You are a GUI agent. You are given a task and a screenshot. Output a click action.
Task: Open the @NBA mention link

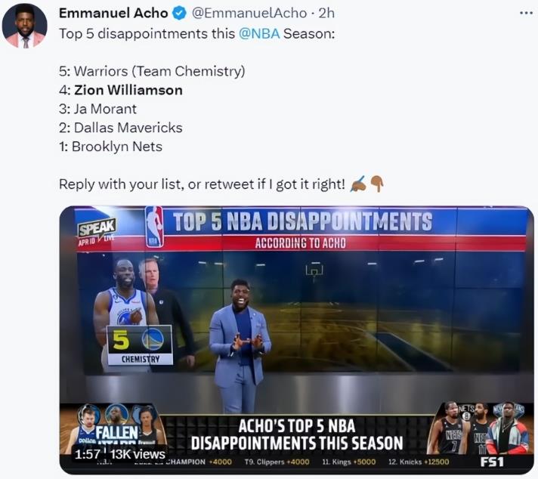tap(259, 34)
